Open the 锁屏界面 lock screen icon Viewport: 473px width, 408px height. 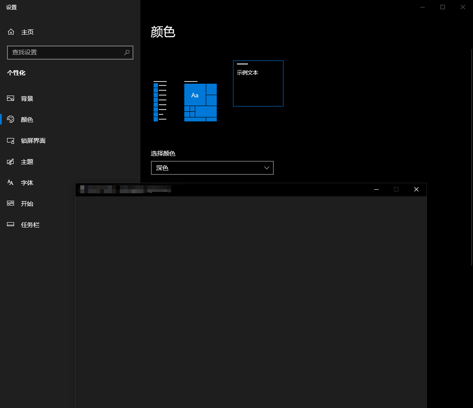[11, 140]
